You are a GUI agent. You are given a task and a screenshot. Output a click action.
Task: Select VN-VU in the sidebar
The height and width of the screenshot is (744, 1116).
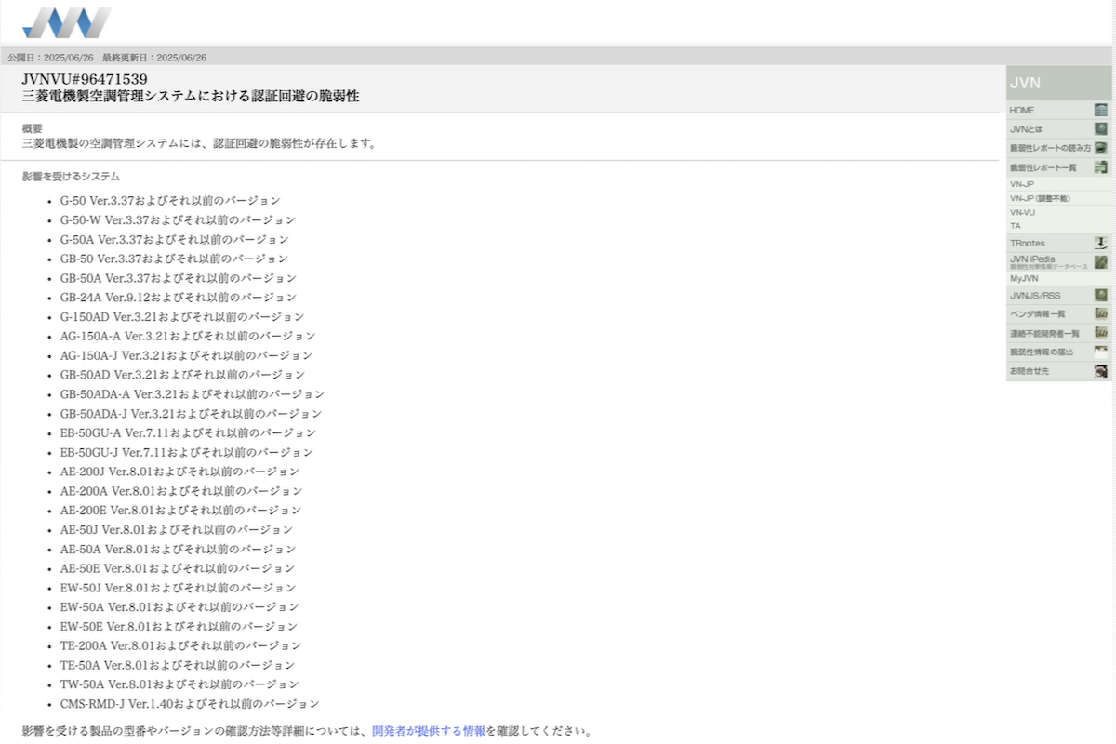pyautogui.click(x=1022, y=212)
